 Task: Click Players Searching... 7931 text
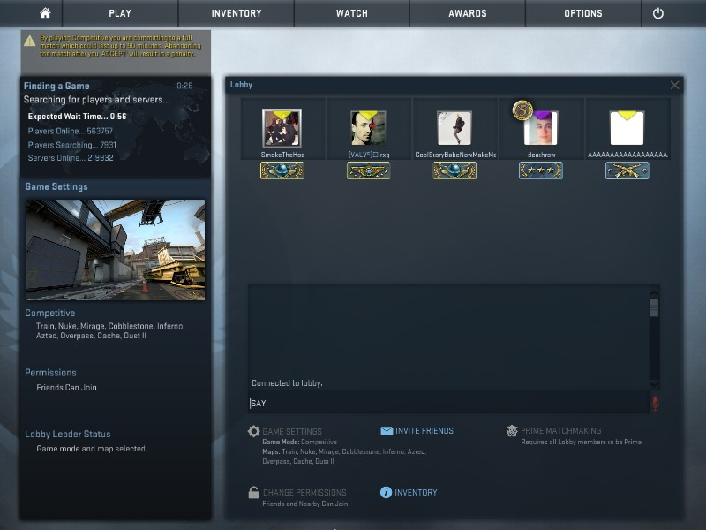(x=72, y=145)
